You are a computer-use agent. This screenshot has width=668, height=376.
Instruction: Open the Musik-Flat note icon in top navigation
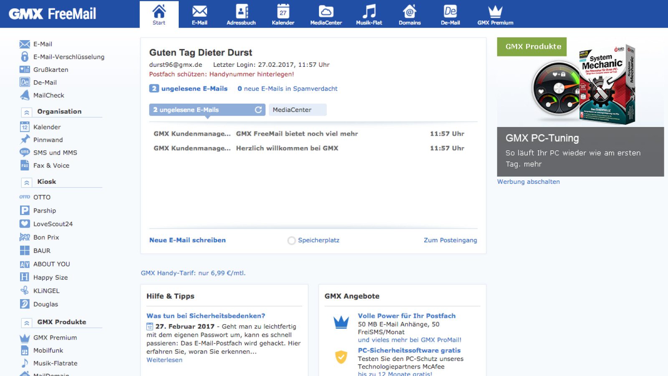pos(369,11)
